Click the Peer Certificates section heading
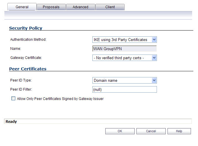 pyautogui.click(x=28, y=69)
